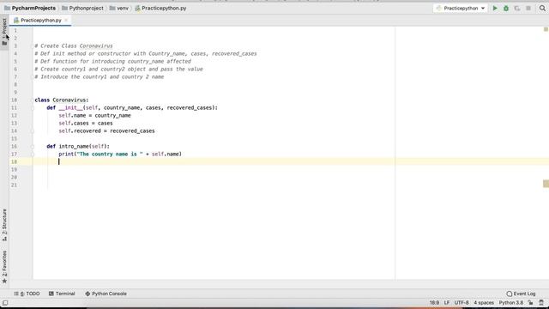Screen dimensions: 549x309
Task: Click Practicepython.py in the breadcrumb bar
Action: coord(160,8)
